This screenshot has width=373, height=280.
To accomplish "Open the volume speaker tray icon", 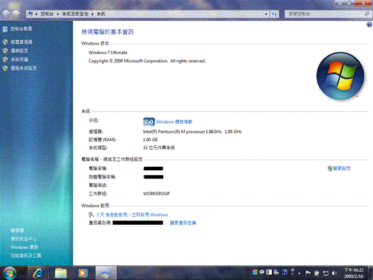I will click(x=334, y=273).
